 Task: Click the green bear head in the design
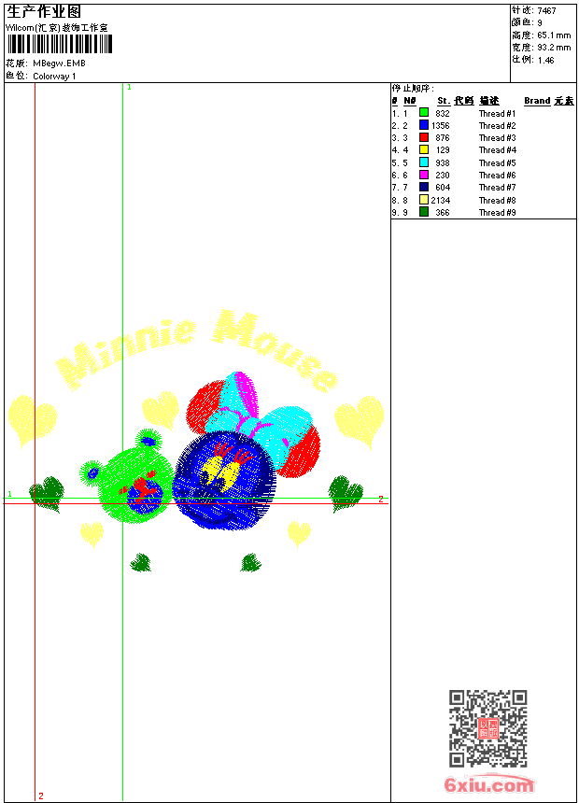click(x=129, y=477)
